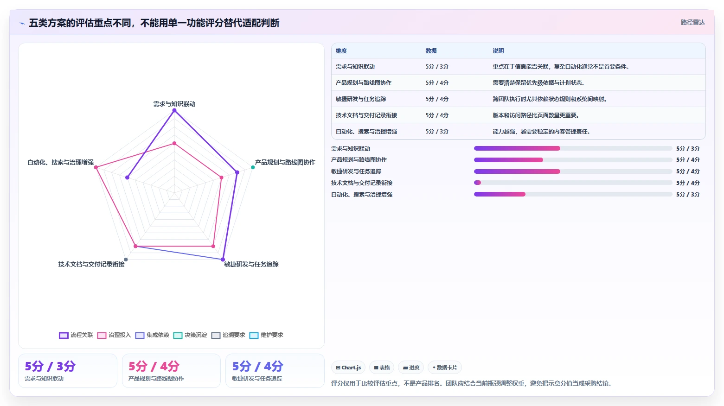
Task: Click the purple radar point at top vertex
Action: [x=174, y=110]
